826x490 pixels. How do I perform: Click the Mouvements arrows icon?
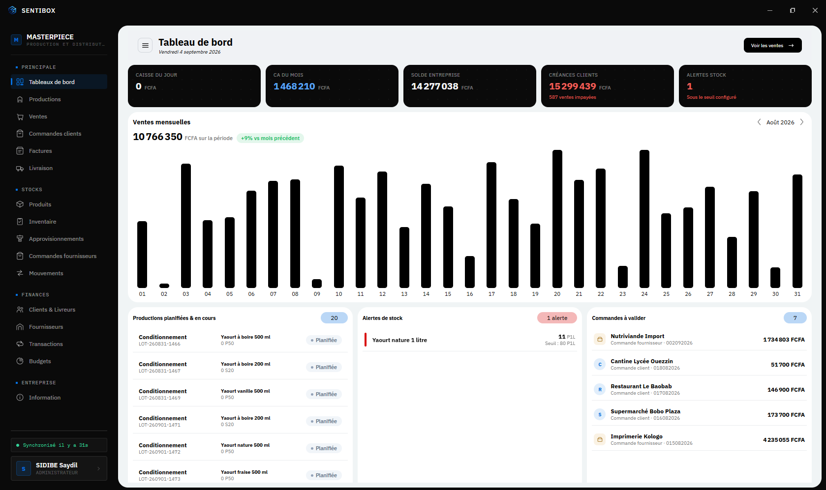click(20, 273)
